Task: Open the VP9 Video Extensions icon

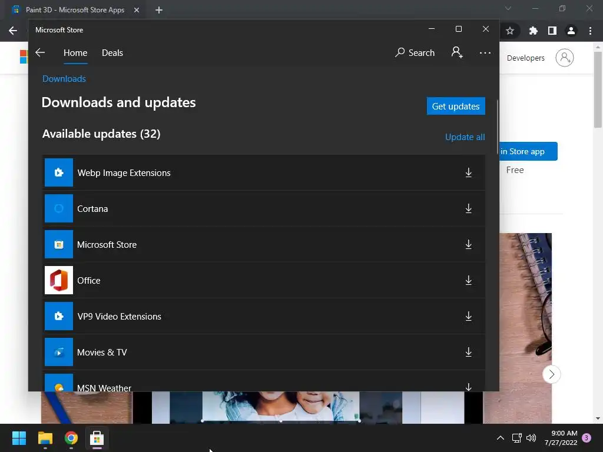Action: [x=59, y=316]
